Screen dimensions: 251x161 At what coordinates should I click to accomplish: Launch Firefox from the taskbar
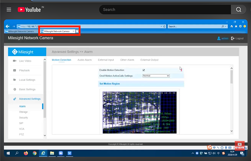26,153
